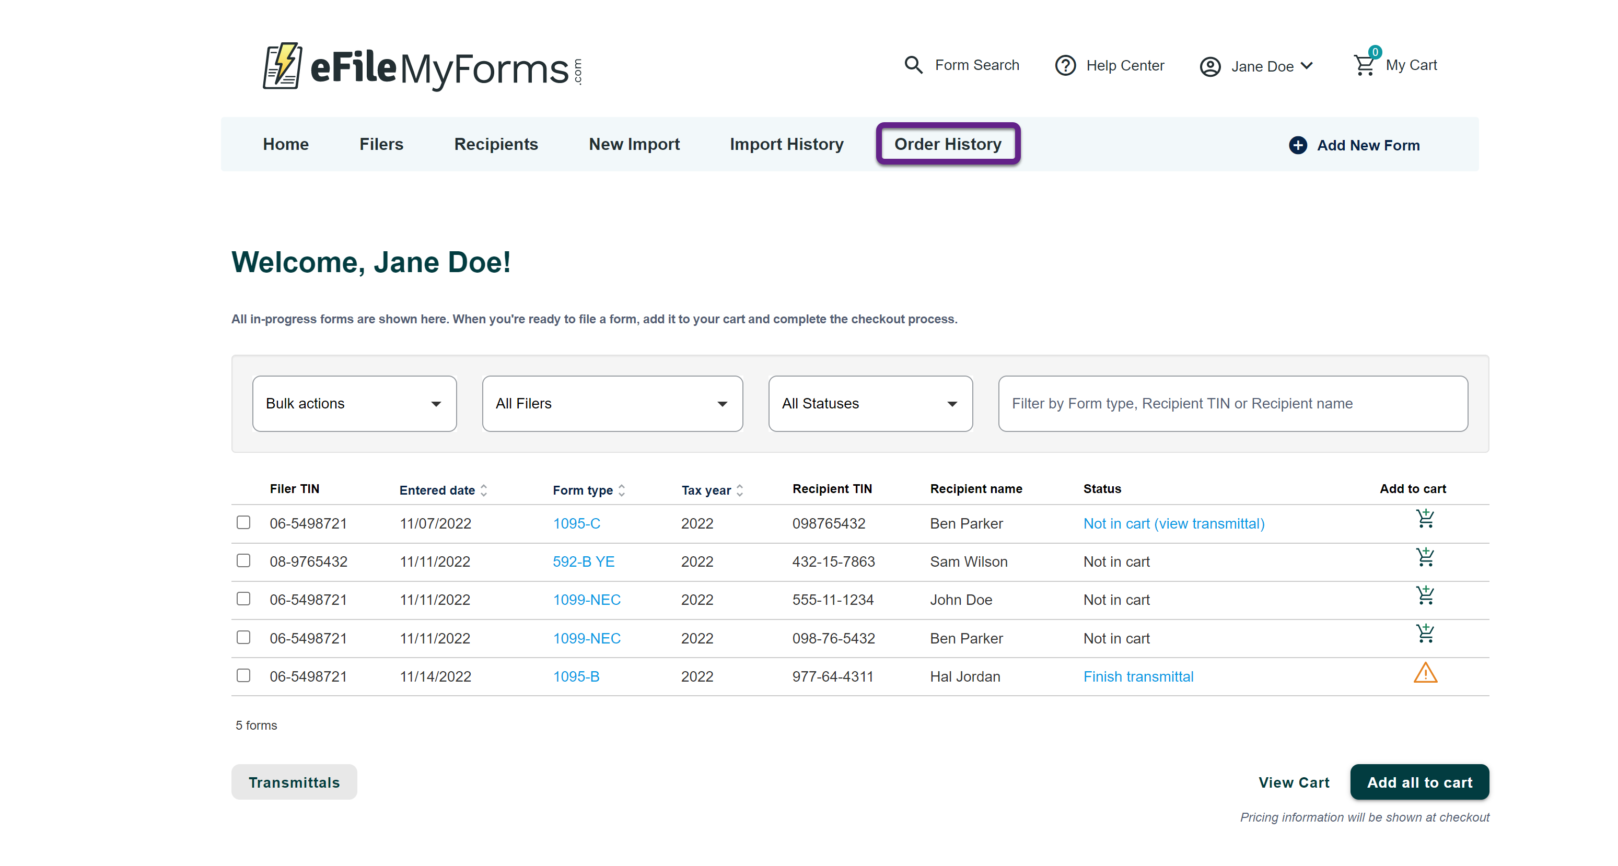The height and width of the screenshot is (866, 1618).
Task: Click the eFileMyForms logo
Action: [422, 66]
